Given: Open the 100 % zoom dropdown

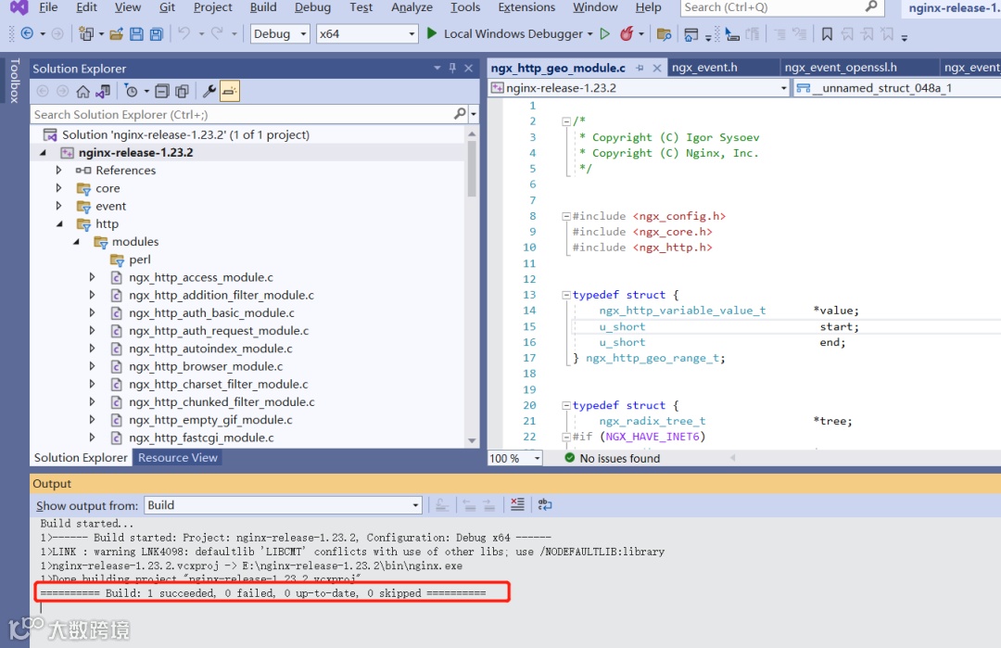Looking at the screenshot, I should pyautogui.click(x=515, y=458).
